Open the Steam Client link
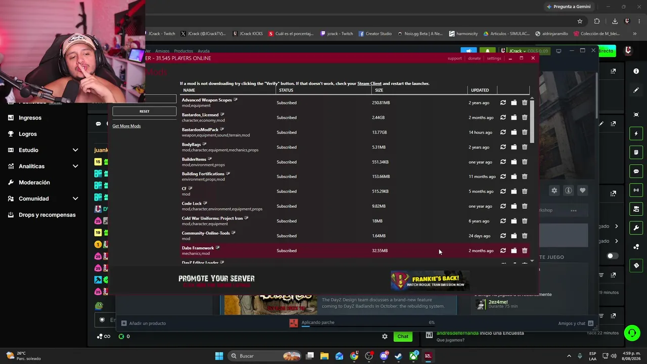The width and height of the screenshot is (647, 364). pos(369,83)
